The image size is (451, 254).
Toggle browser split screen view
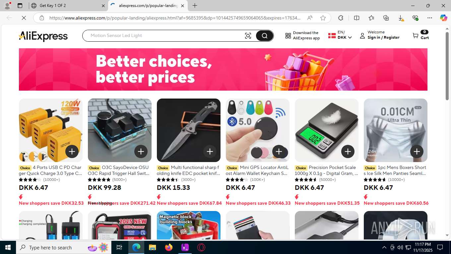356,18
